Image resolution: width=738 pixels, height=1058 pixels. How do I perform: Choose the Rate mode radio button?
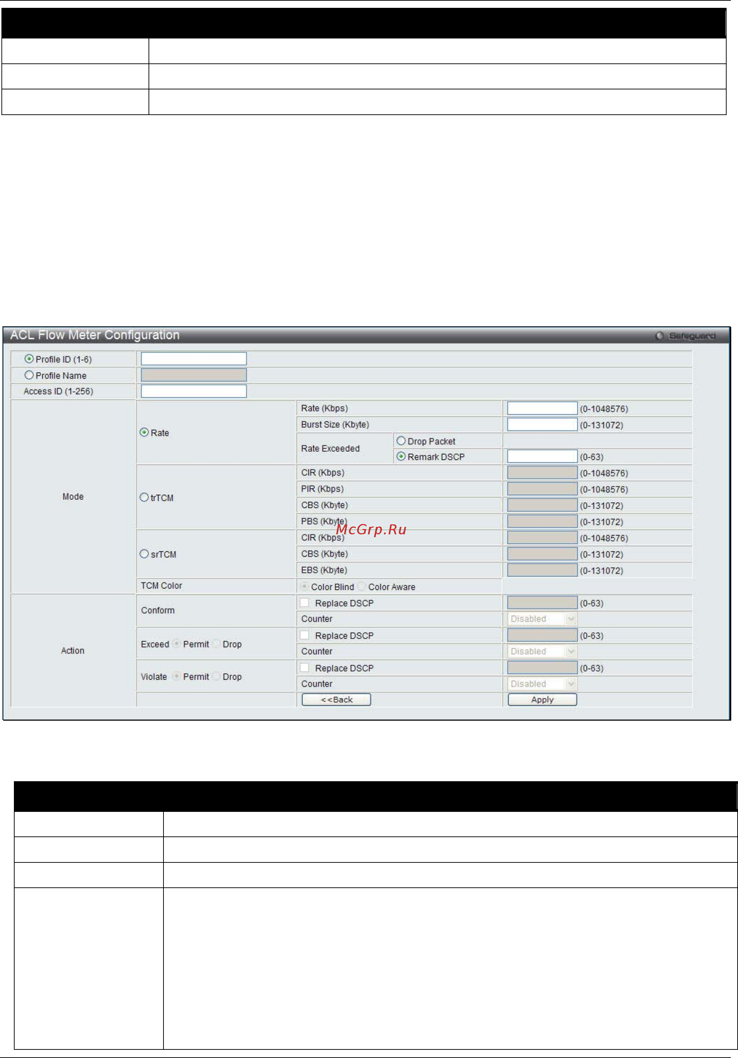pyautogui.click(x=144, y=432)
